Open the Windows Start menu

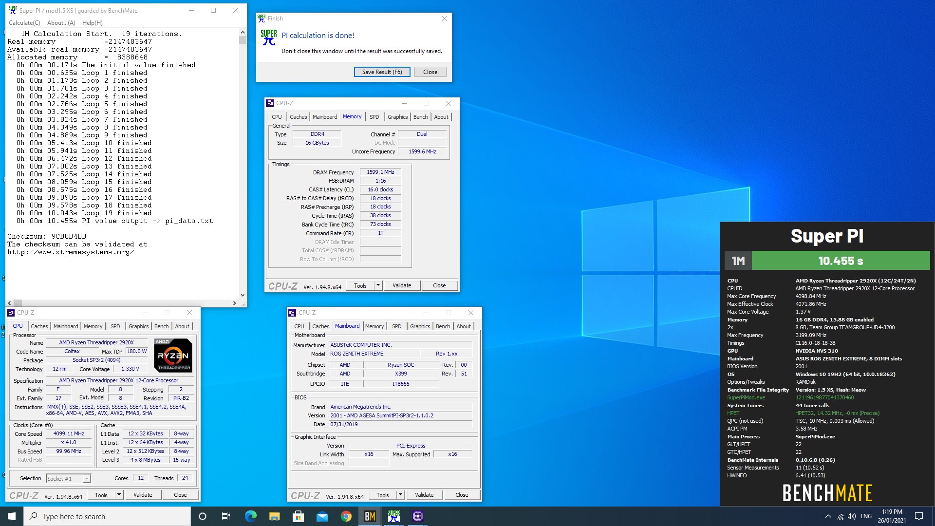pos(12,516)
